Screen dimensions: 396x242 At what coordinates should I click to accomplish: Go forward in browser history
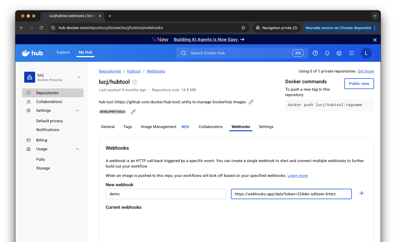click(x=31, y=28)
